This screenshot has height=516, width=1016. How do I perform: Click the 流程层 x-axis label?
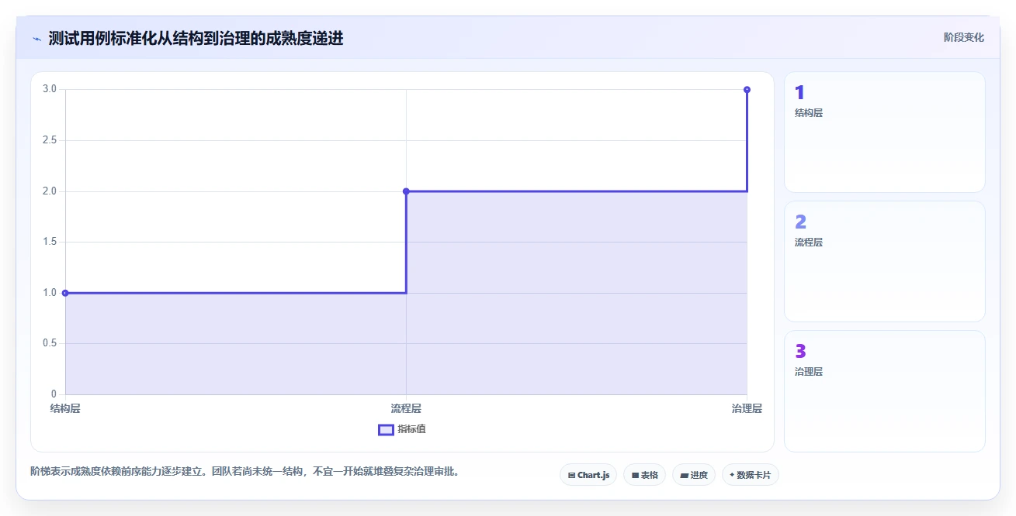tap(406, 408)
